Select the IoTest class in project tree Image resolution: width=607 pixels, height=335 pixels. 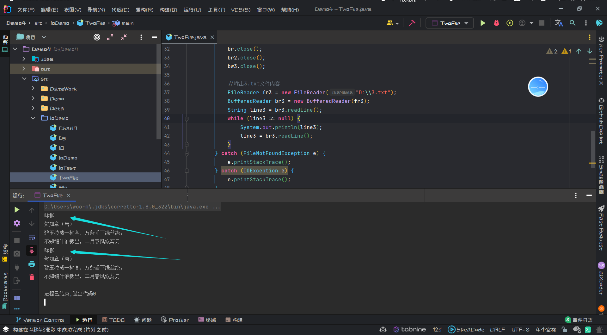[67, 168]
